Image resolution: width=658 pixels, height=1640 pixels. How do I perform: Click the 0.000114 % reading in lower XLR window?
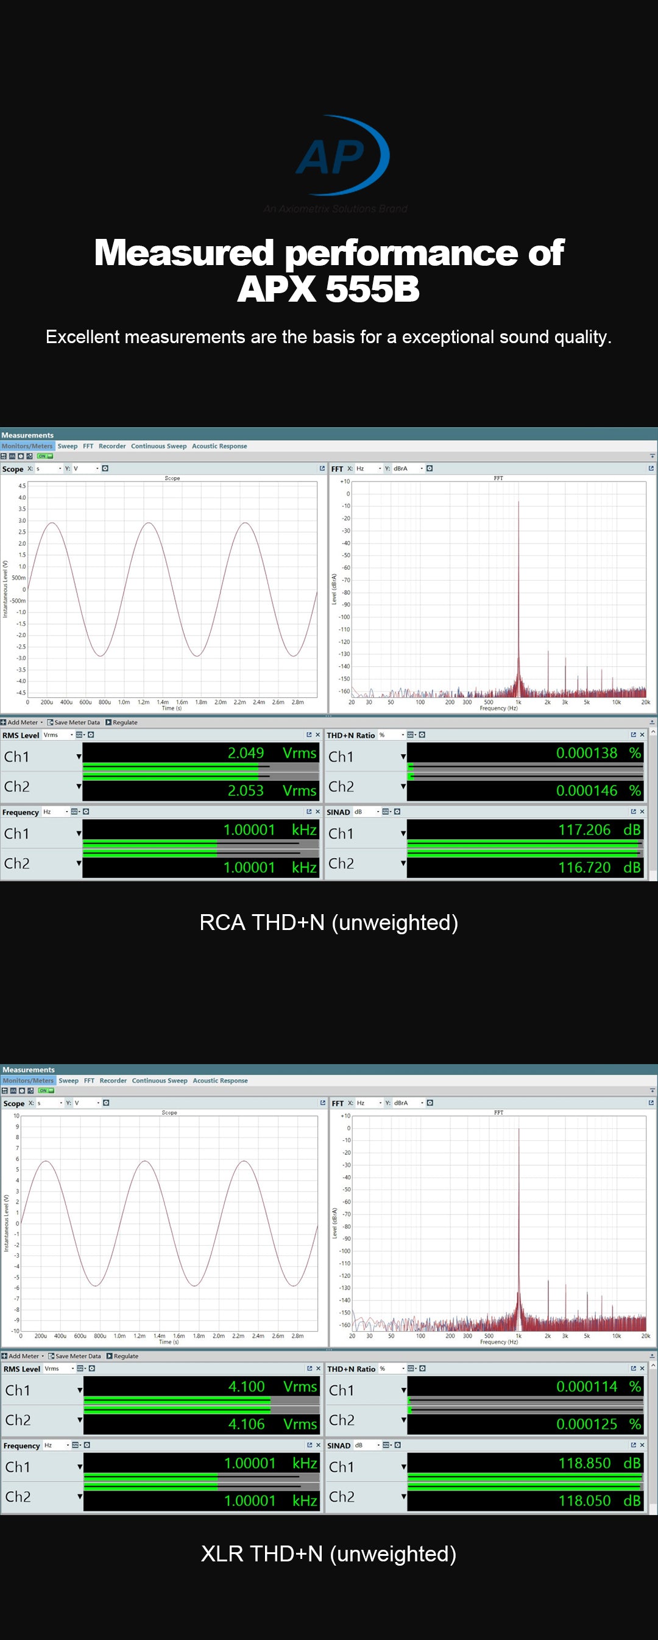click(598, 1386)
